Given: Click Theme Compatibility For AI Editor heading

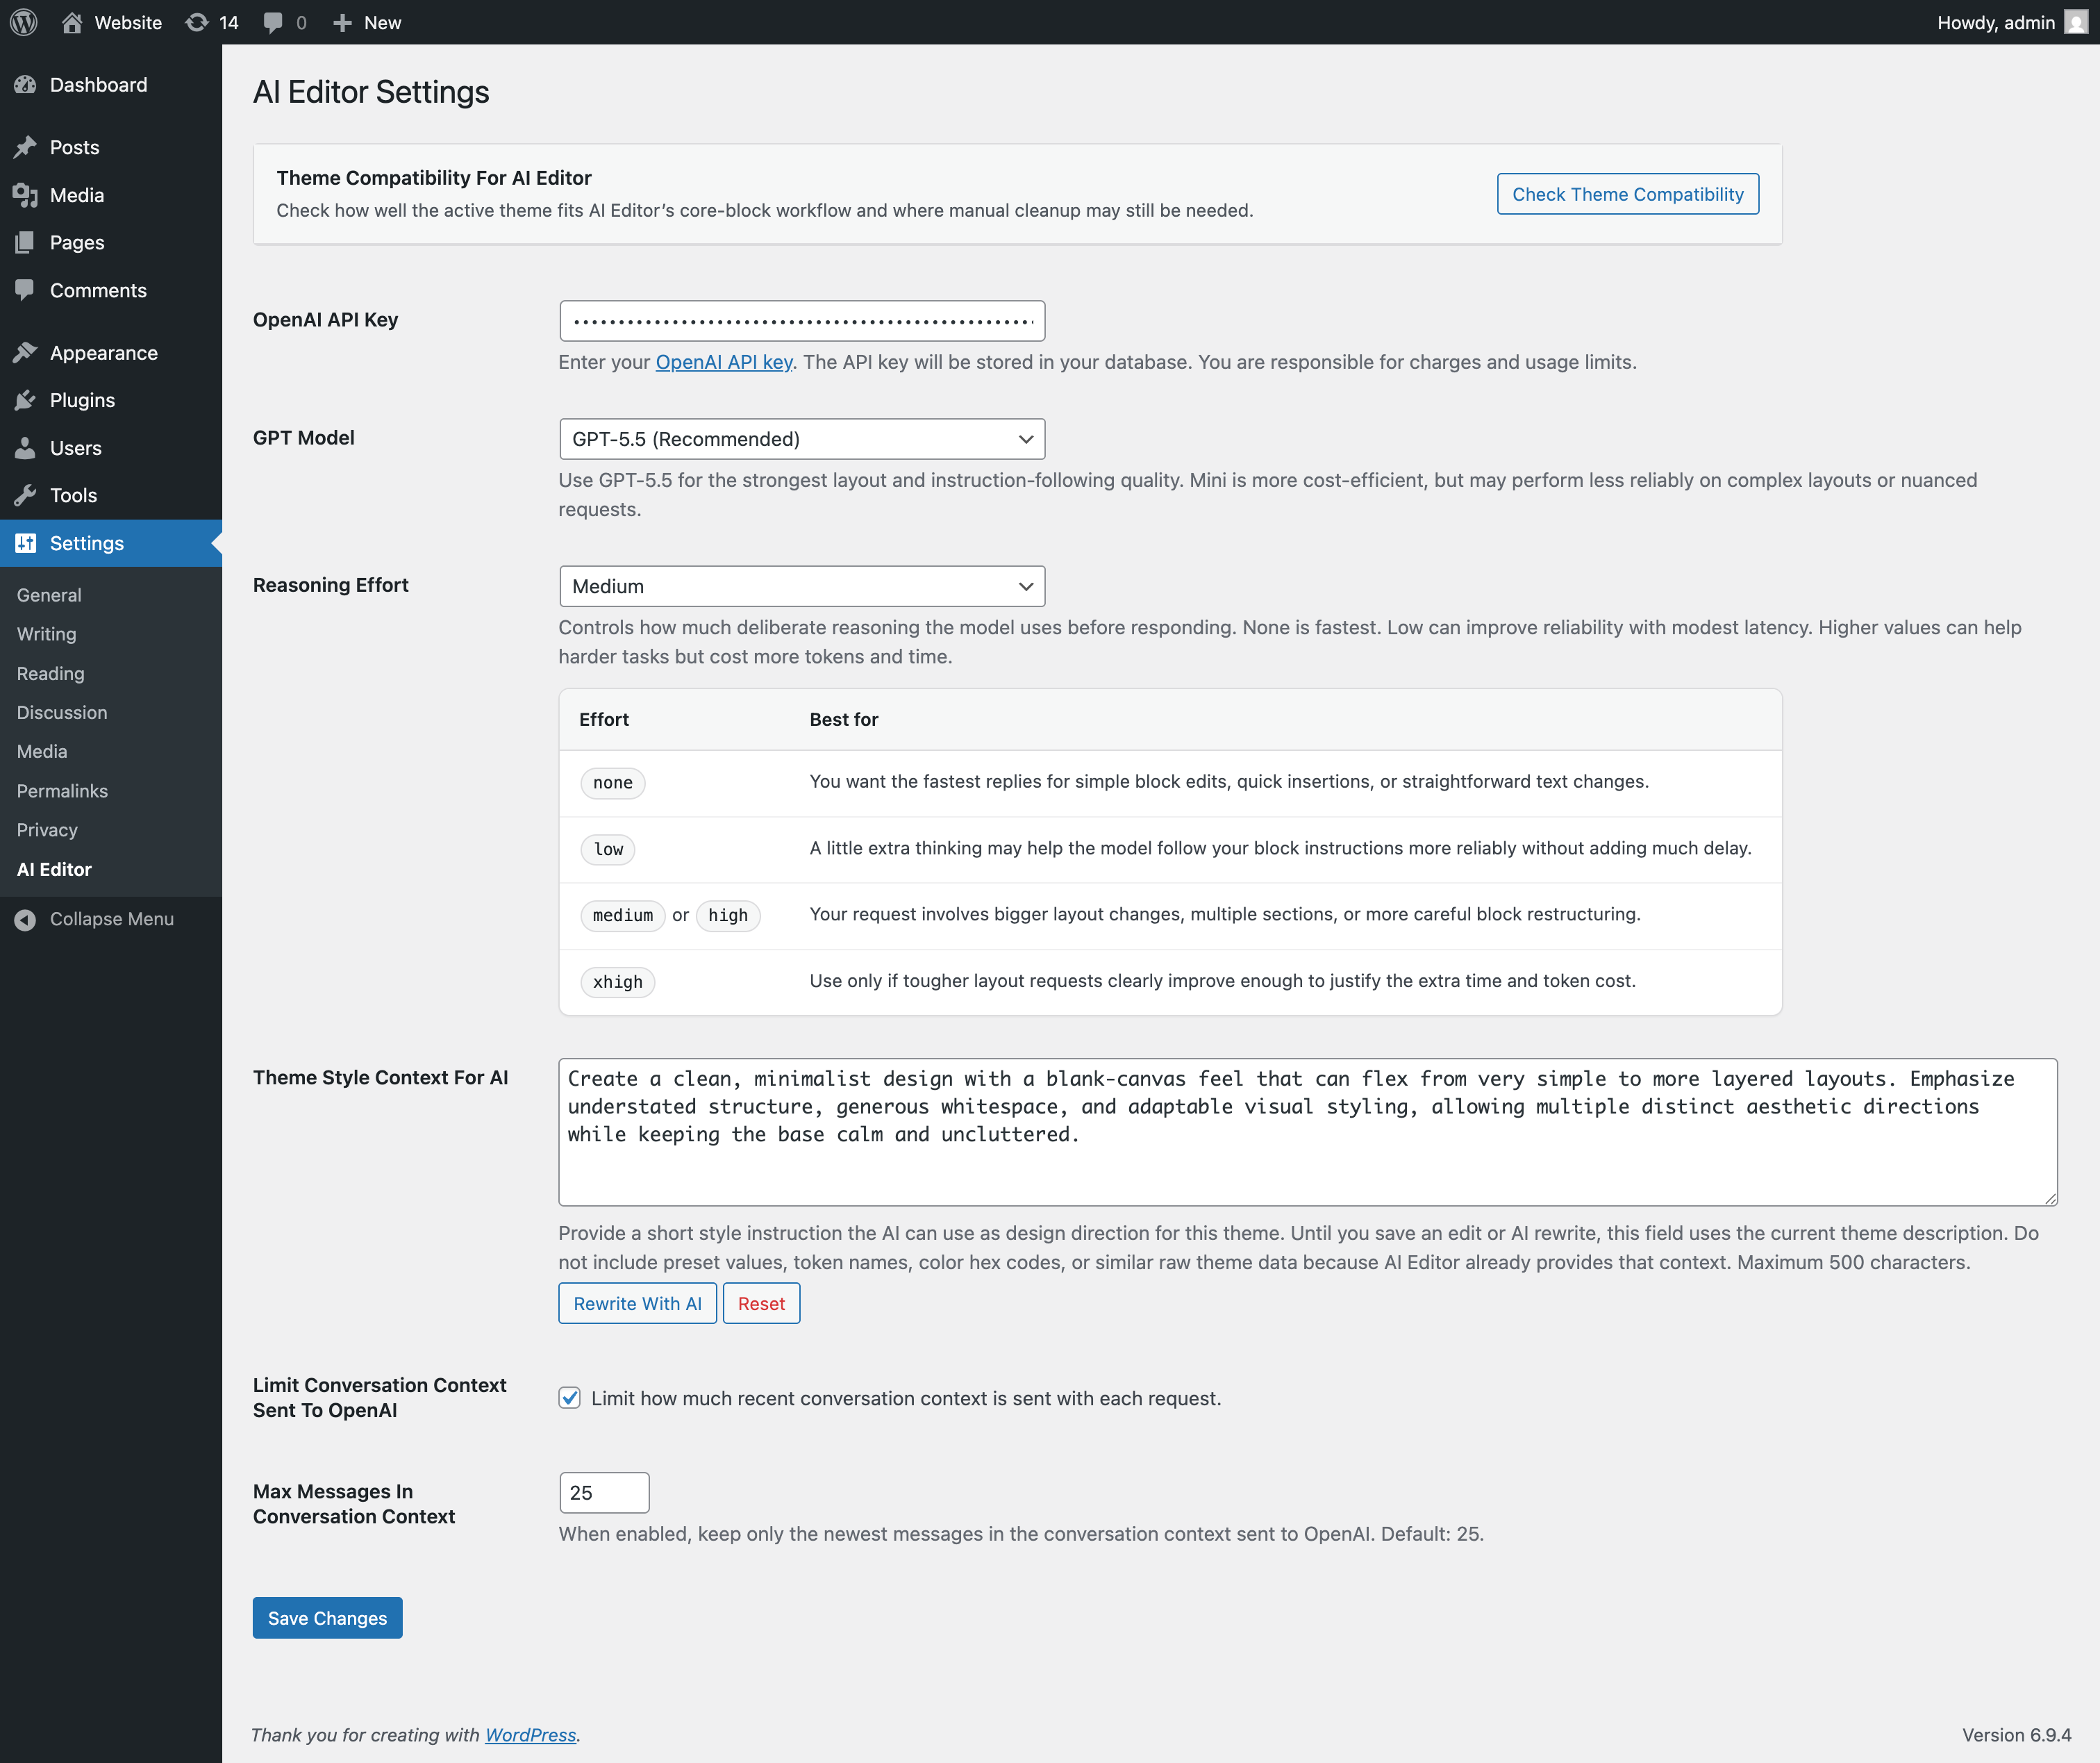Looking at the screenshot, I should coord(434,178).
